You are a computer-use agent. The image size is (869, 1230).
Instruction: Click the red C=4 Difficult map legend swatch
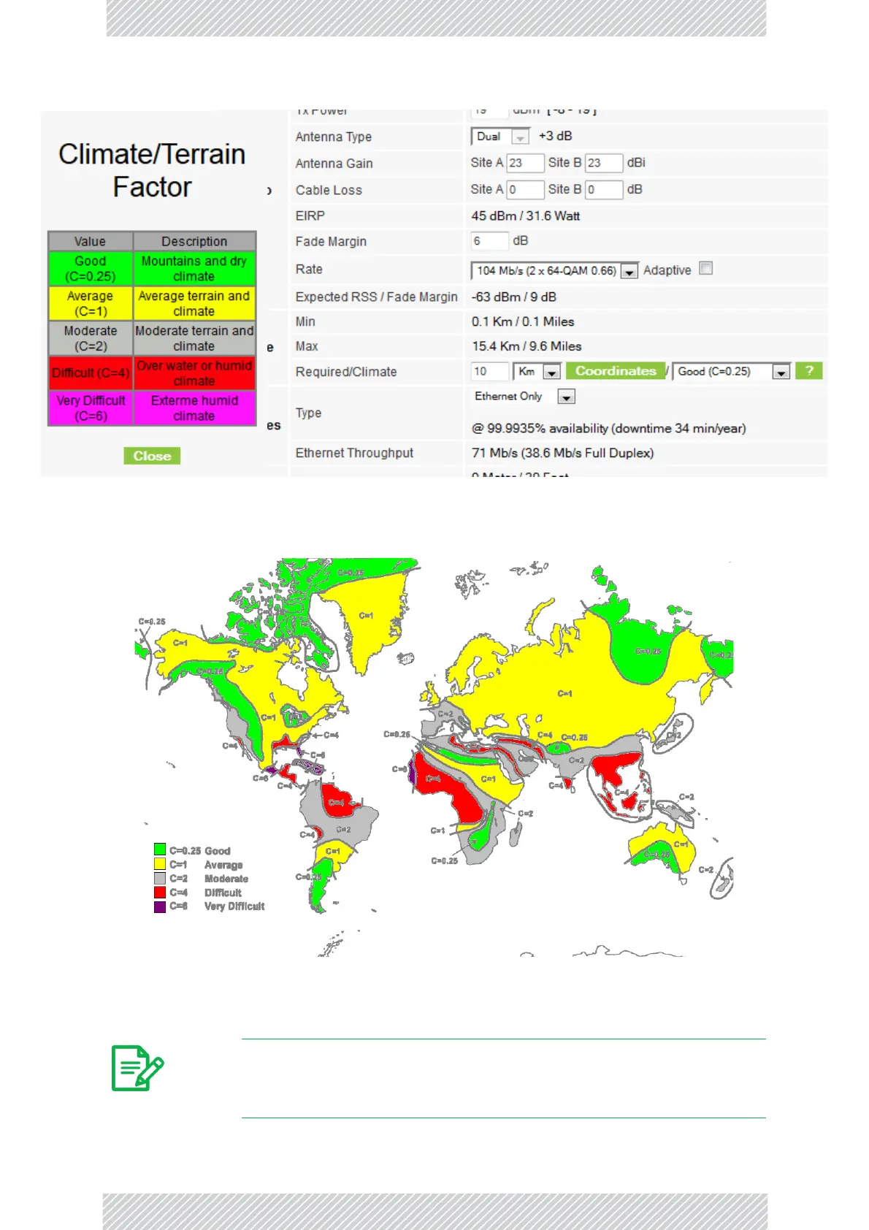160,892
